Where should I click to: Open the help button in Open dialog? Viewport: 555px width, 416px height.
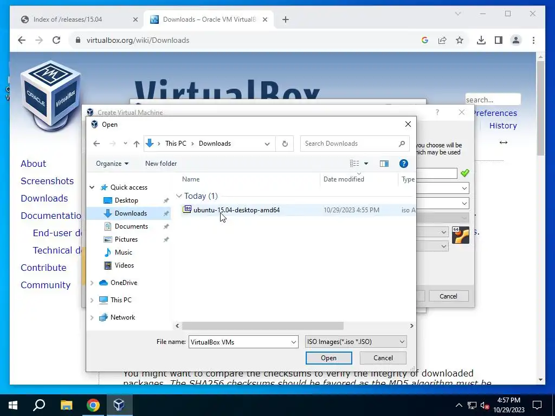click(403, 164)
